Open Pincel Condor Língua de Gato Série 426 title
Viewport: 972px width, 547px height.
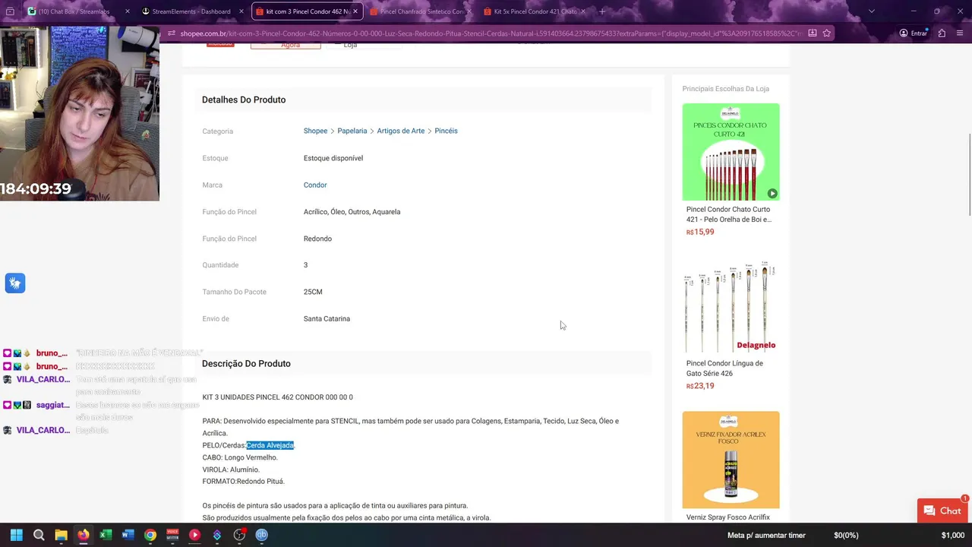(x=724, y=368)
